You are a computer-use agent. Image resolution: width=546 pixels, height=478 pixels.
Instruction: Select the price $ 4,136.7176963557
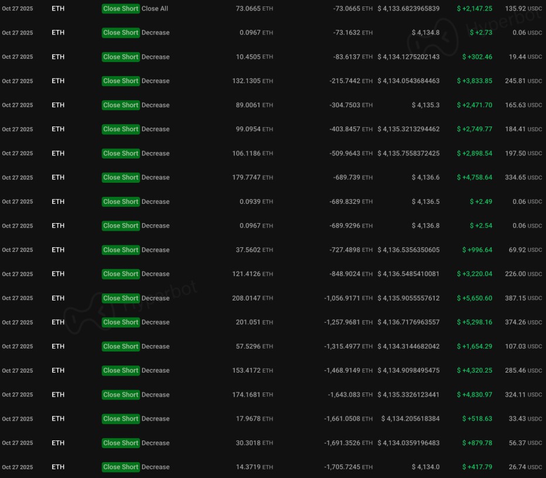[408, 322]
